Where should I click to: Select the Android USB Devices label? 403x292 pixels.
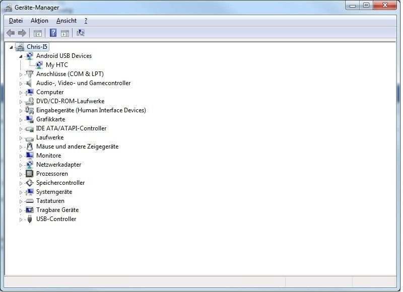pos(64,56)
